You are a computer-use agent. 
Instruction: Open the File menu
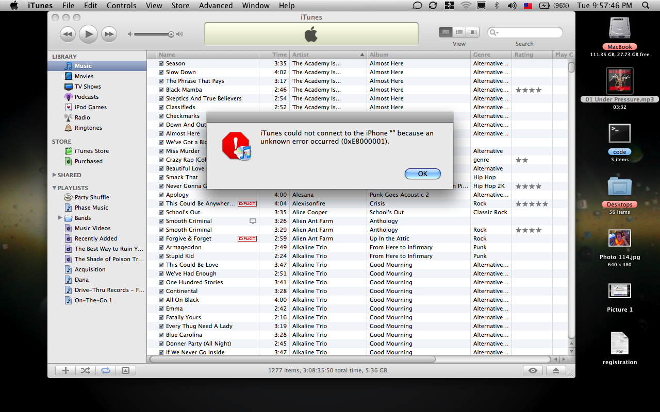[68, 6]
